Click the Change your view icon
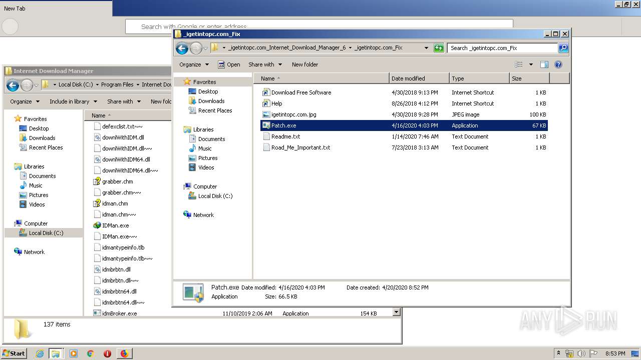This screenshot has width=641, height=360. (519, 64)
